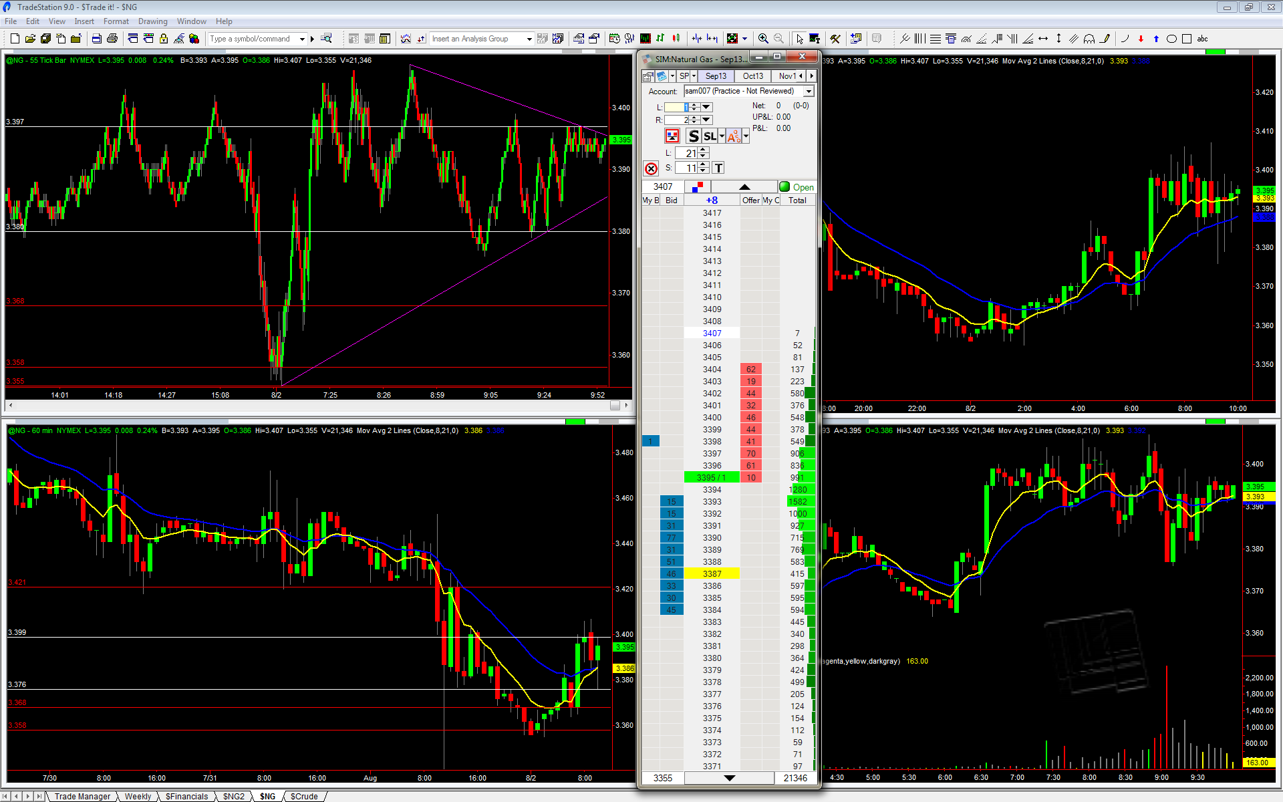Open the chart color tool dropdown arrow
The width and height of the screenshot is (1283, 802).
coord(744,39)
